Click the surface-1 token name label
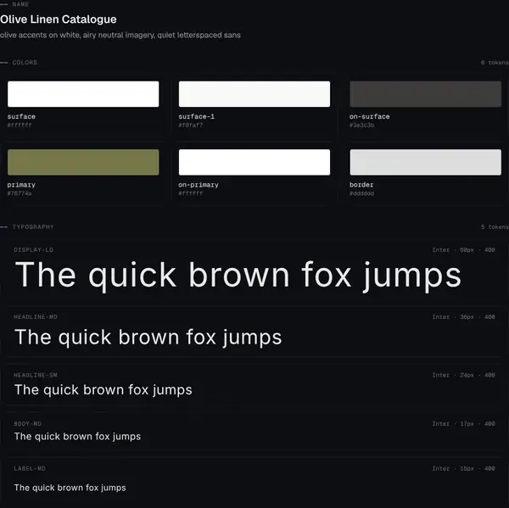This screenshot has height=508, width=509. [196, 116]
